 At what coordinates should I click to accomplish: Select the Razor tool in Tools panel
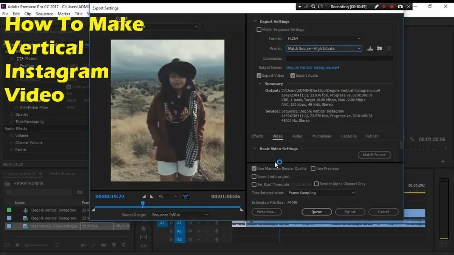point(143,229)
